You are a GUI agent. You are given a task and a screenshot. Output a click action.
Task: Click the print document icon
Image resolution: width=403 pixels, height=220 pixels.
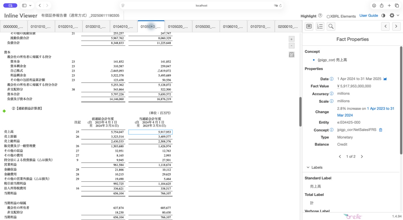click(291, 54)
